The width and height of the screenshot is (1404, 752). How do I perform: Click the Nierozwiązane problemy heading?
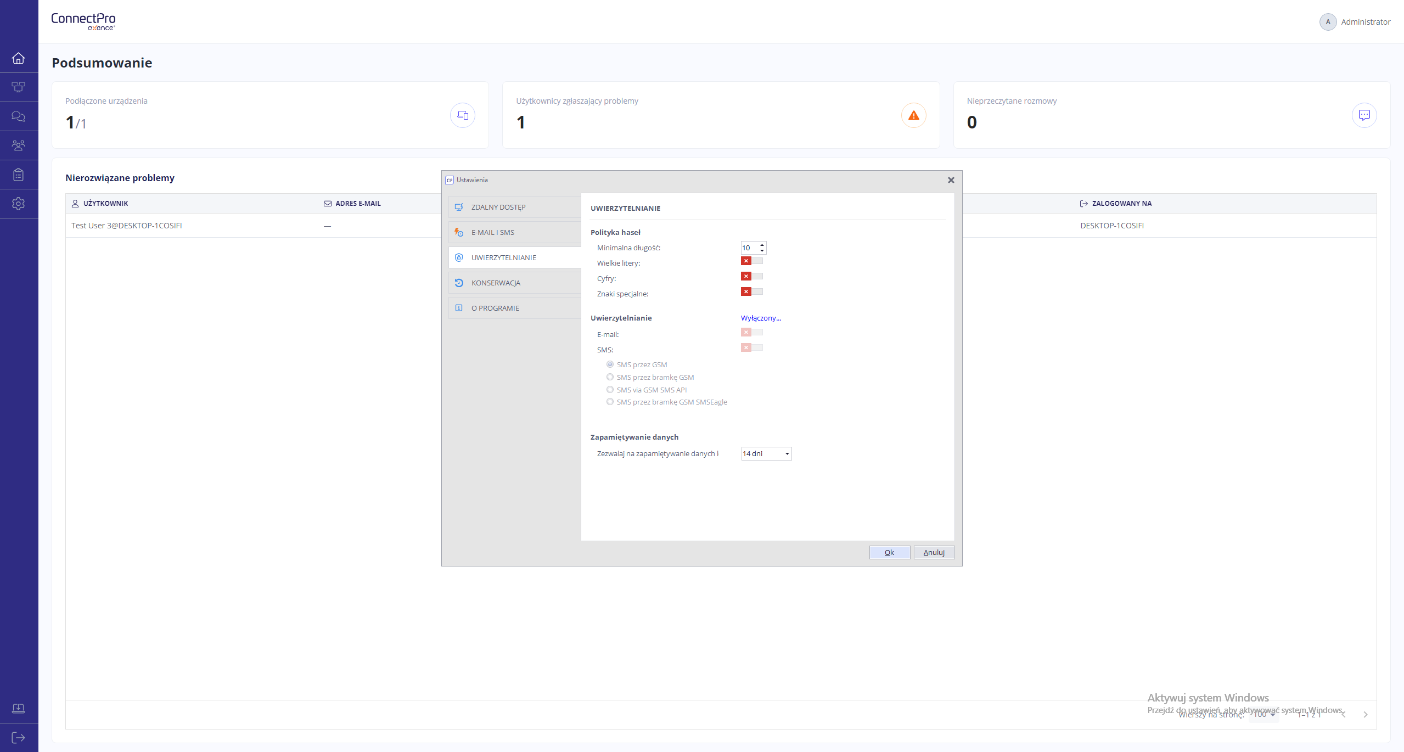pos(120,178)
